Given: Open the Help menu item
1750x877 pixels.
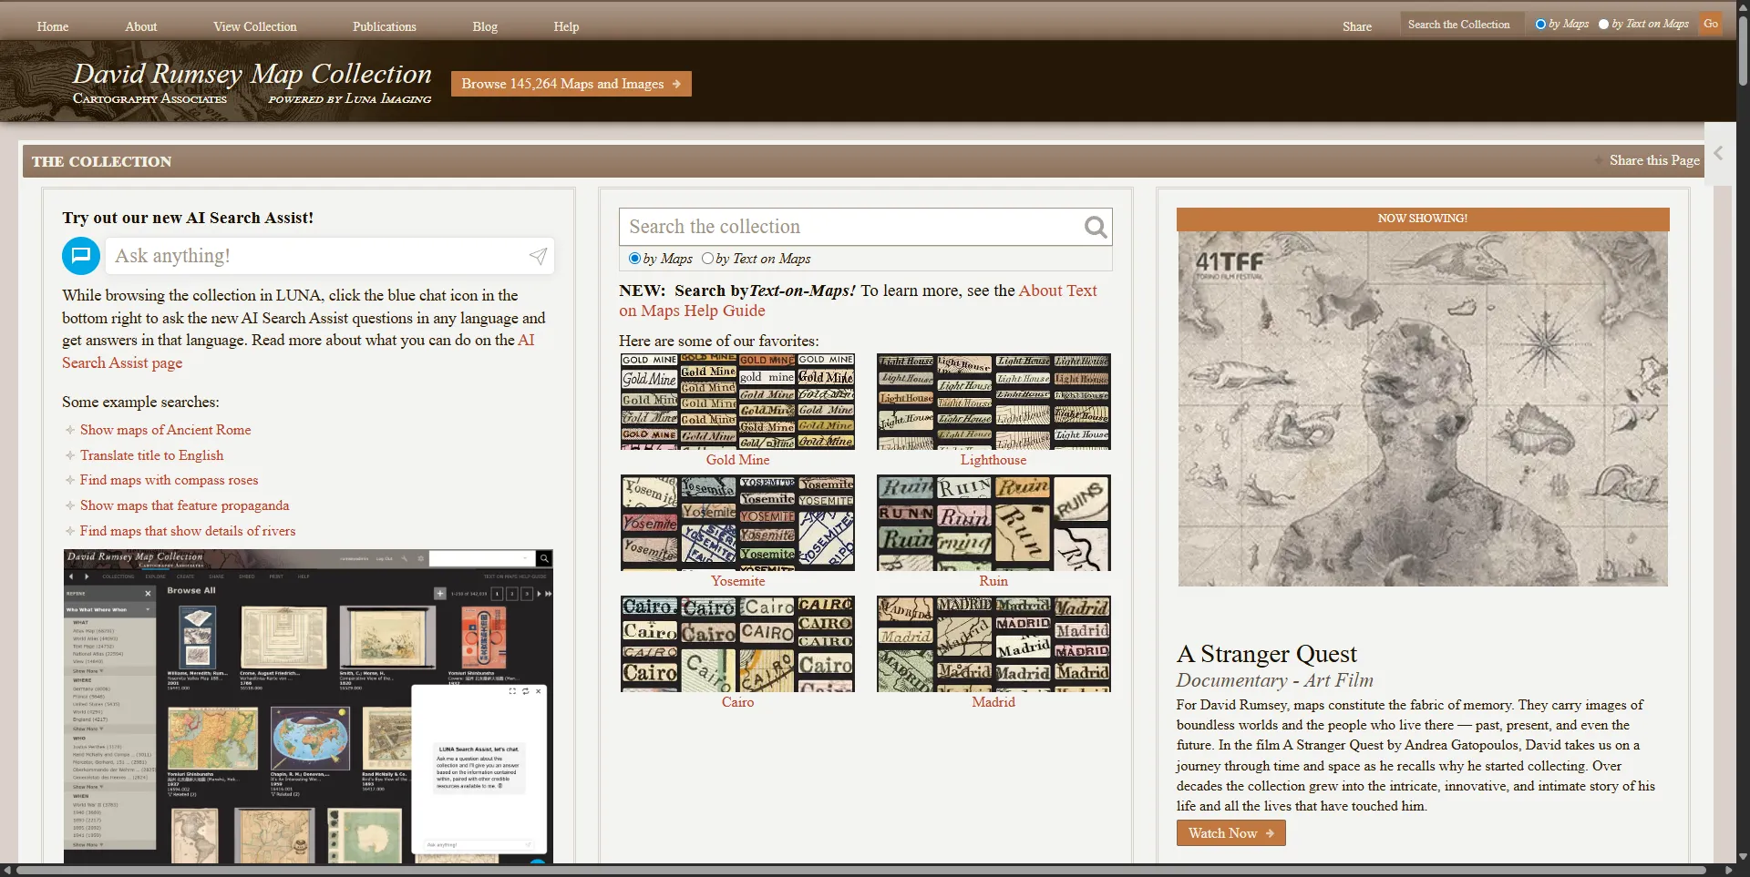Looking at the screenshot, I should pyautogui.click(x=565, y=26).
